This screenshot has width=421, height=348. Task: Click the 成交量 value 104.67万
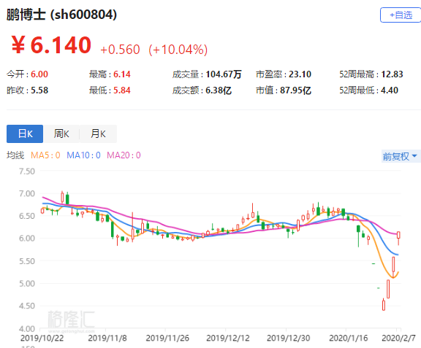[x=224, y=74]
